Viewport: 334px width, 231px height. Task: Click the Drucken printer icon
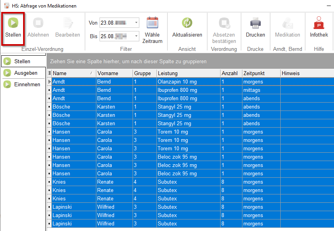coord(255,23)
